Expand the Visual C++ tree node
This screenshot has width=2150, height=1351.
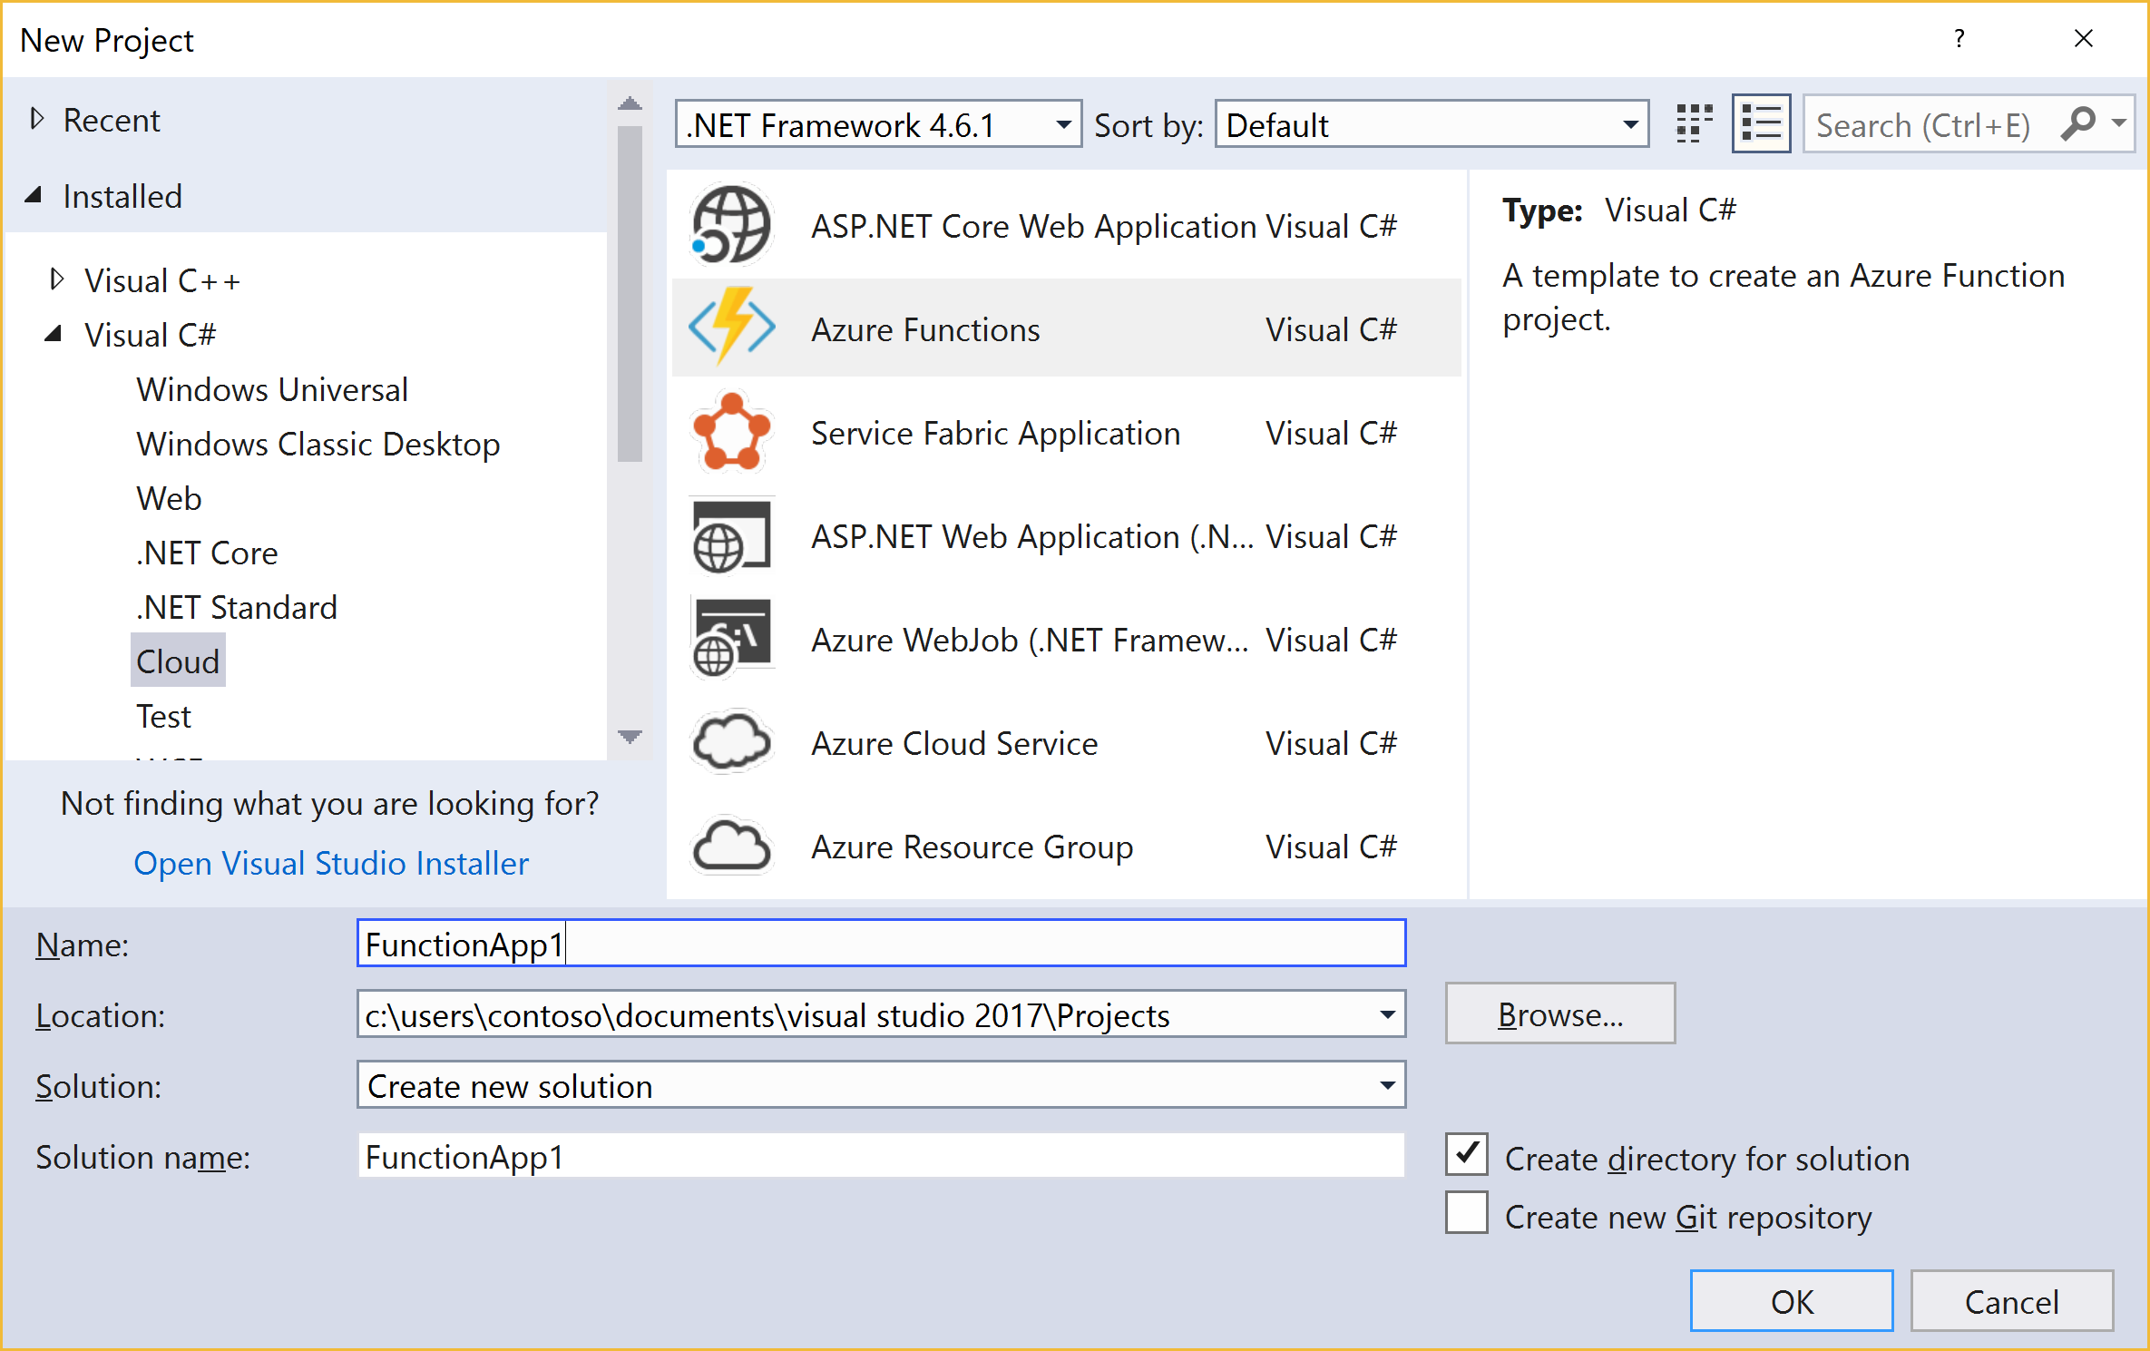(56, 279)
